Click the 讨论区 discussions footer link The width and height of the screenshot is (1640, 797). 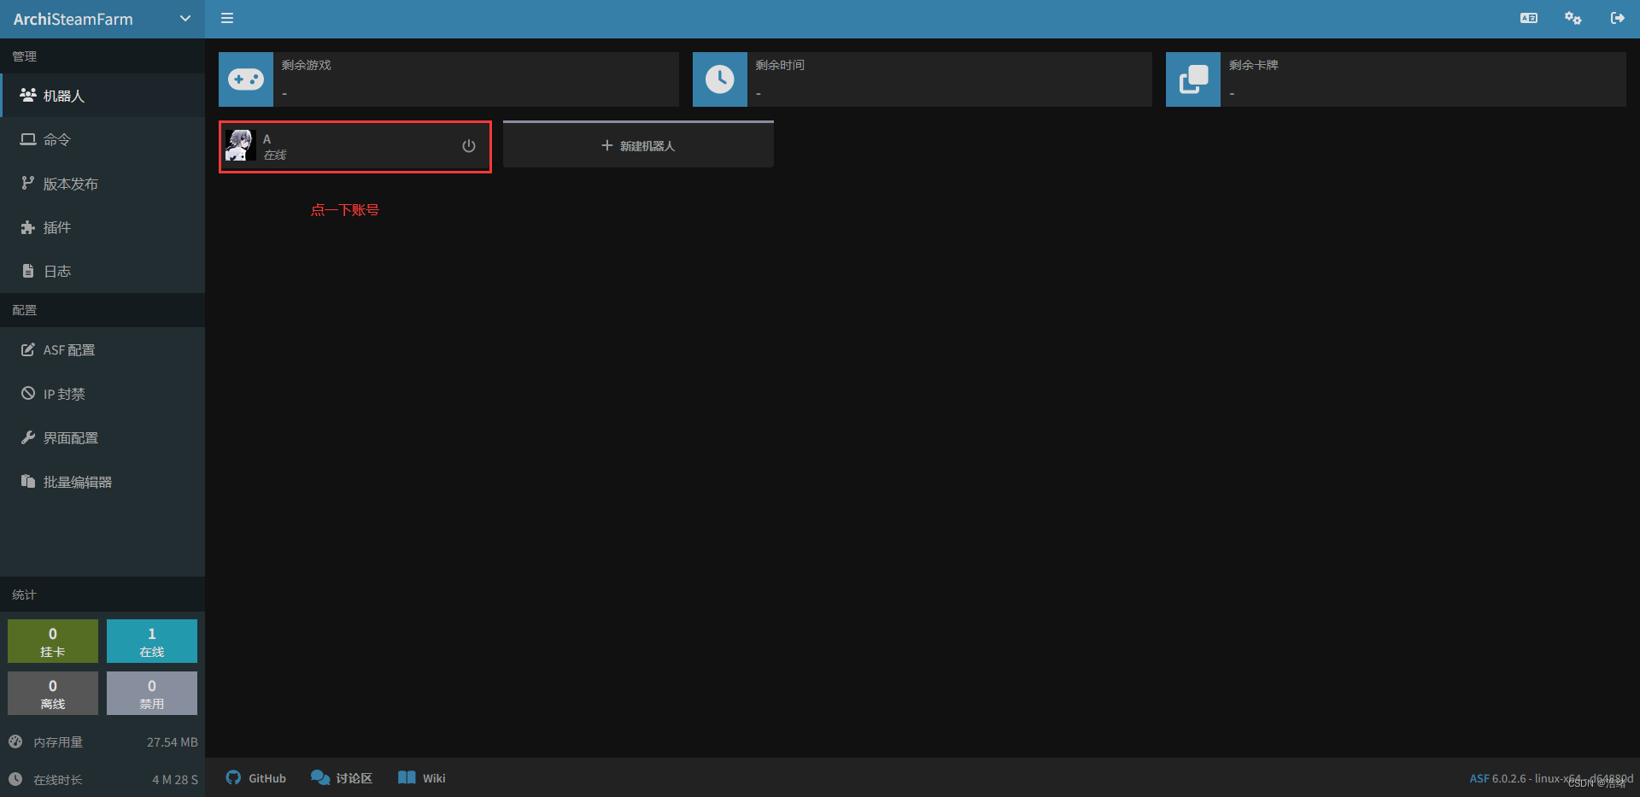[x=342, y=778]
